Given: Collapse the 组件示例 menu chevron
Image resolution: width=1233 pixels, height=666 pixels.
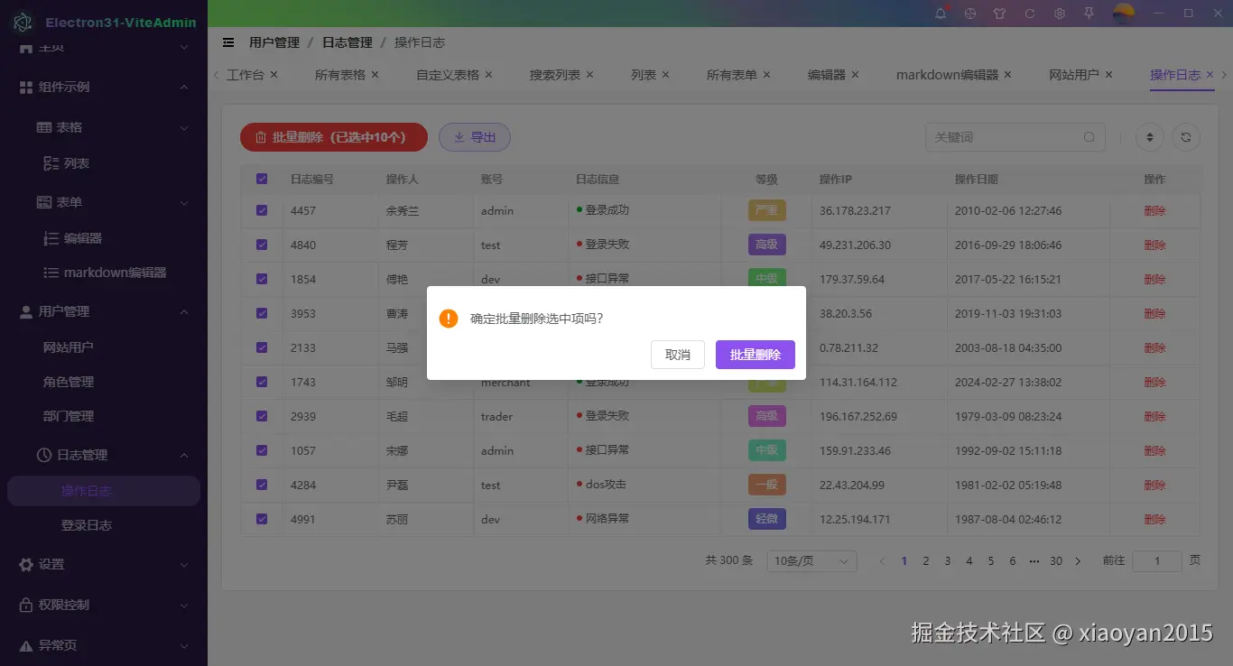Looking at the screenshot, I should tap(184, 88).
